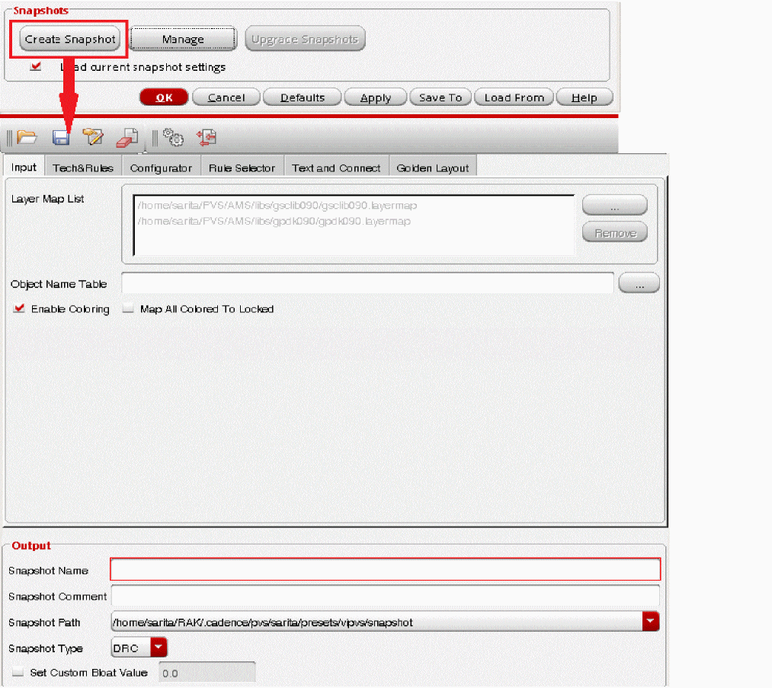Click the Object Name Table input field
Image resolution: width=772 pixels, height=688 pixels.
pyautogui.click(x=367, y=283)
